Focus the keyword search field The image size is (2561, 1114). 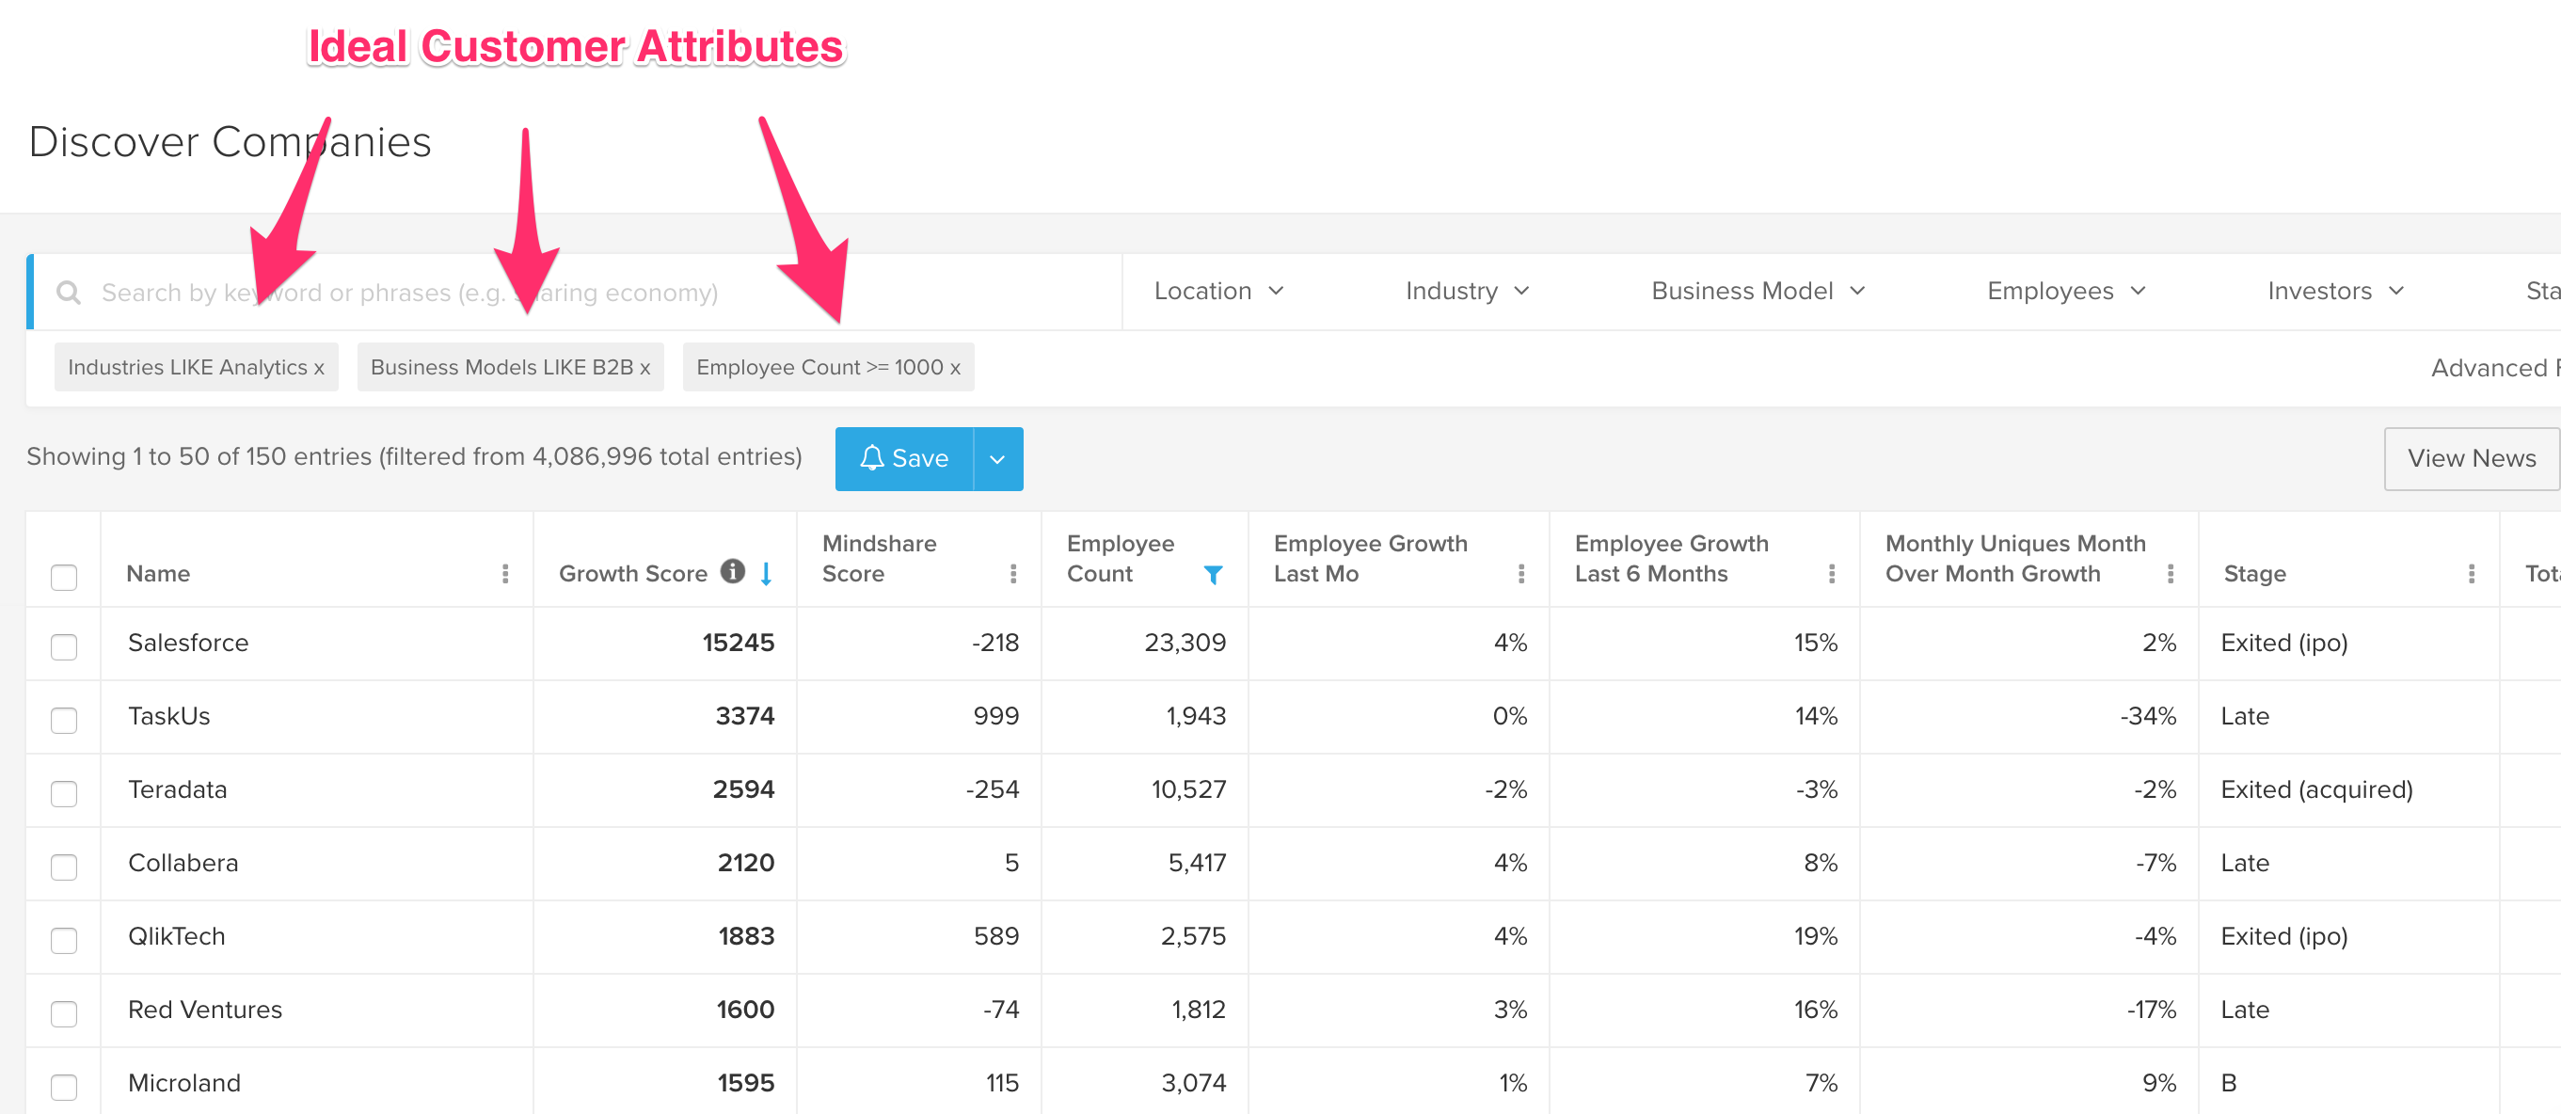click(x=577, y=293)
